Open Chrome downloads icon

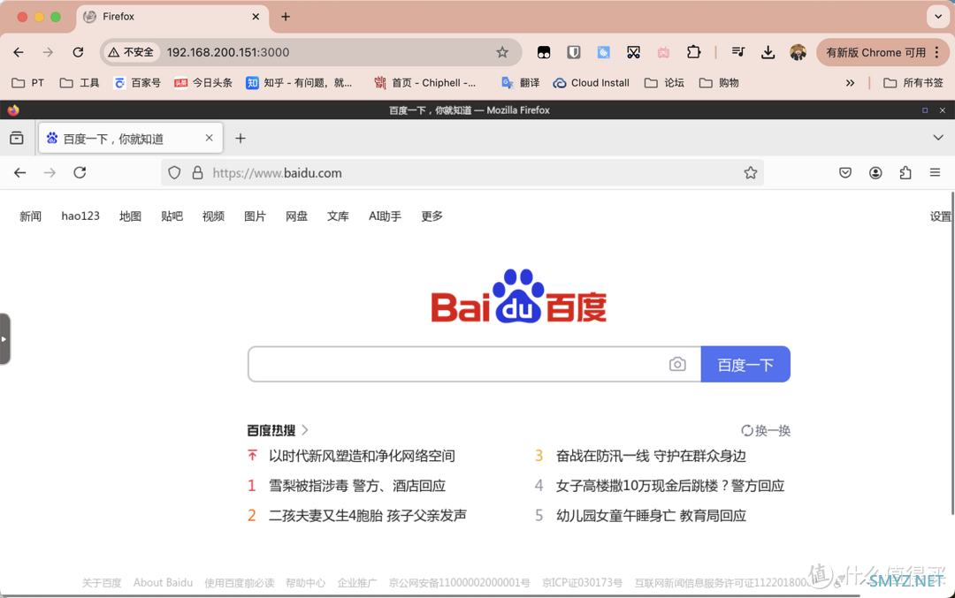(x=768, y=53)
